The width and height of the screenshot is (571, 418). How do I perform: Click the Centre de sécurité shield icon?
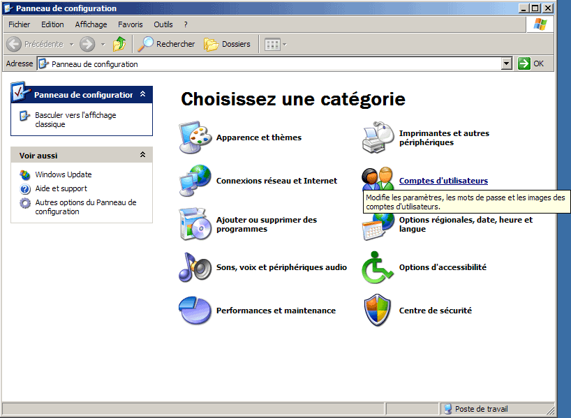tap(378, 311)
